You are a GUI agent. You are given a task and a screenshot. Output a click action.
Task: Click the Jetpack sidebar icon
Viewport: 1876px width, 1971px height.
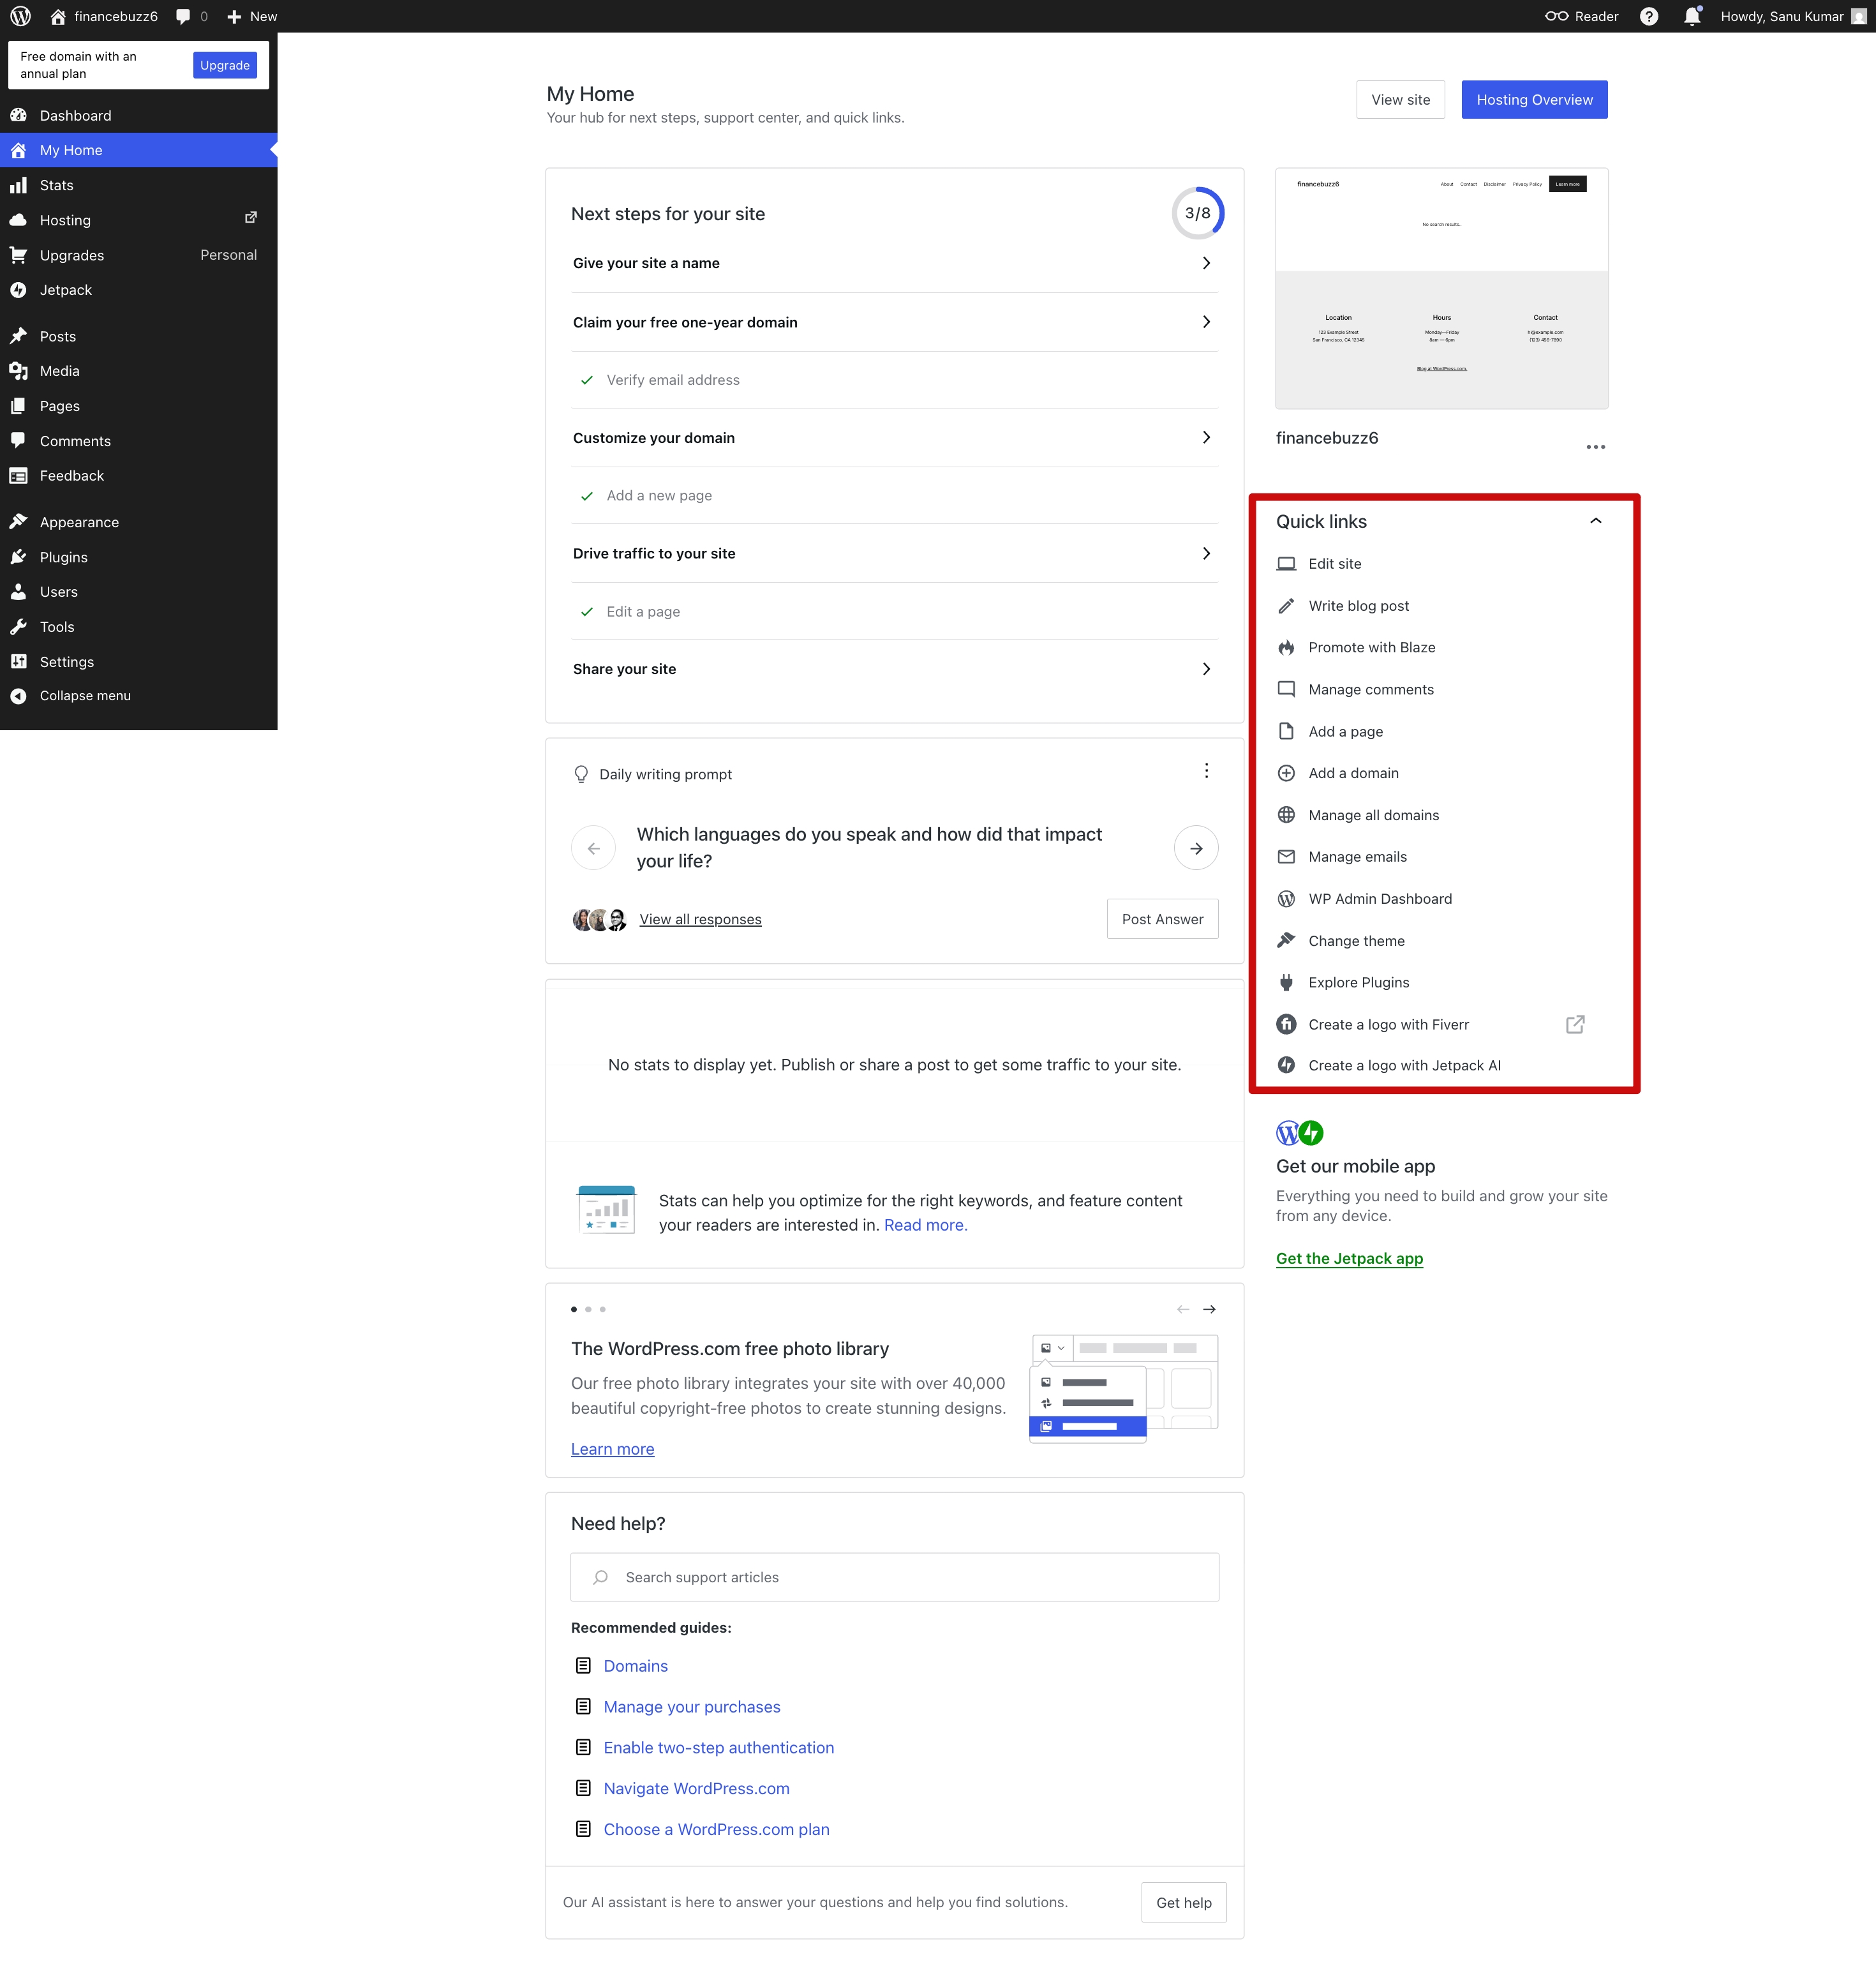pos(18,290)
